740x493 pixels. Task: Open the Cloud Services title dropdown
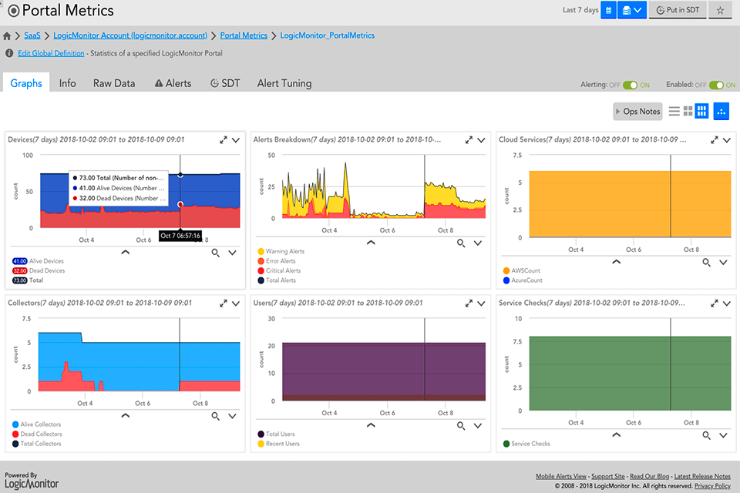pos(727,140)
